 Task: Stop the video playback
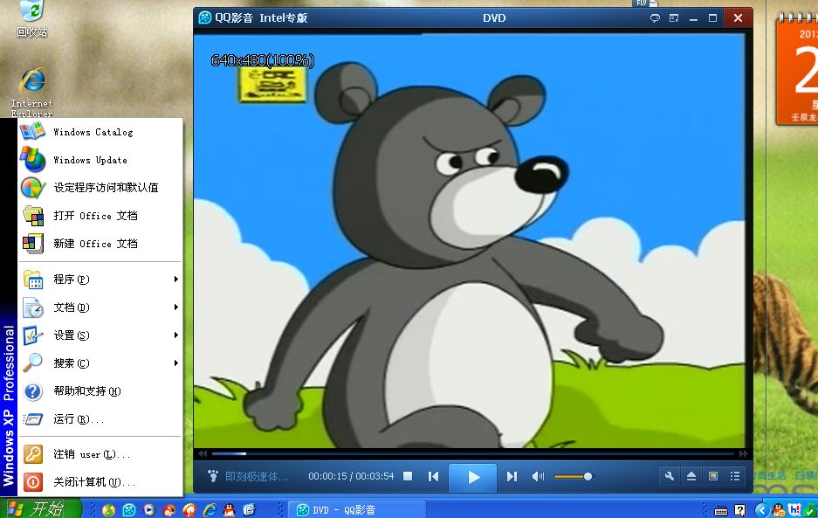[407, 476]
